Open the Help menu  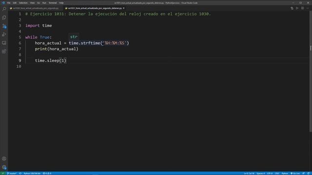click(x=61, y=3)
